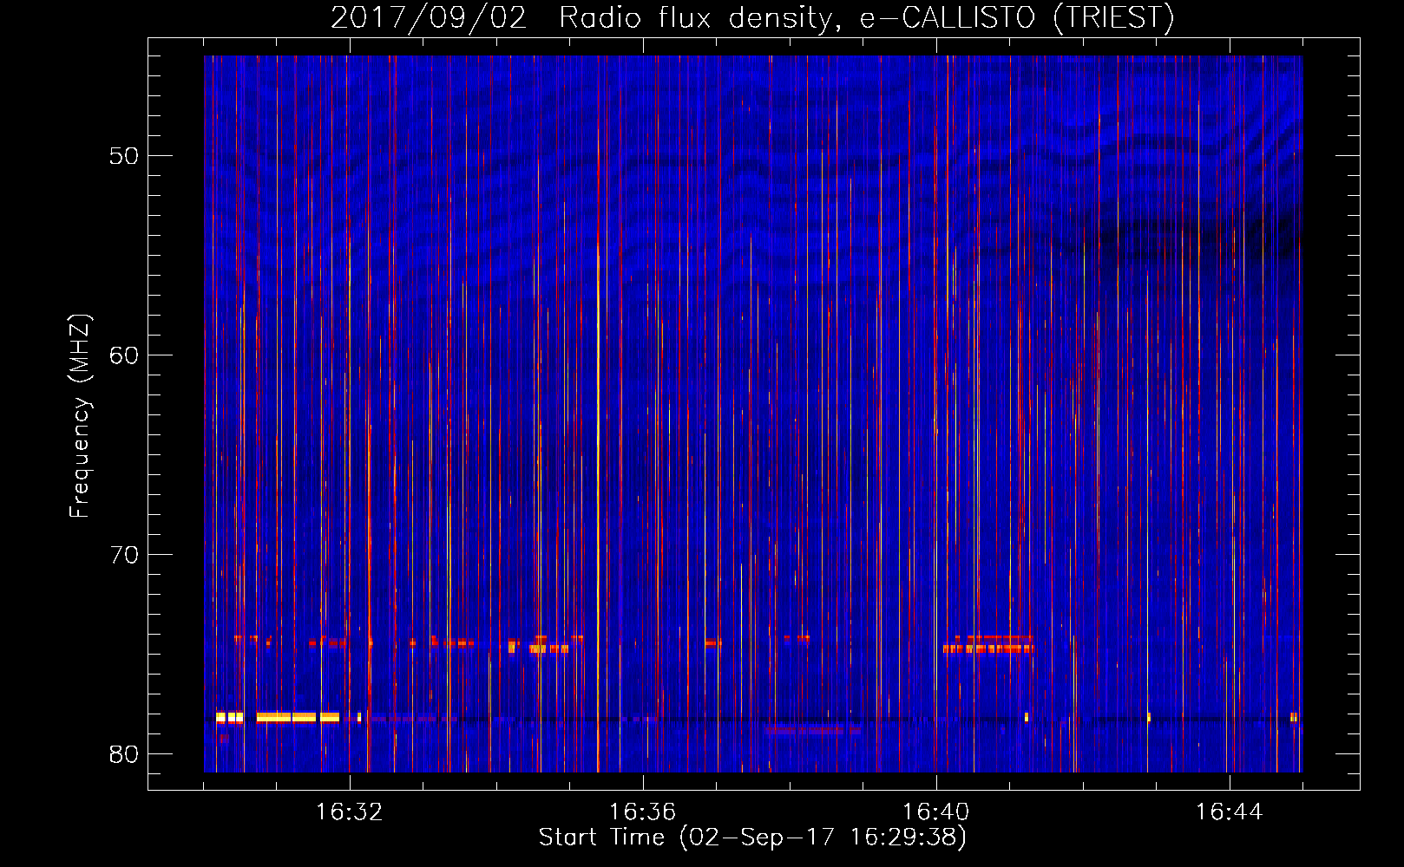The height and width of the screenshot is (867, 1404).
Task: Click the '80' frequency tick label
Action: [x=124, y=754]
